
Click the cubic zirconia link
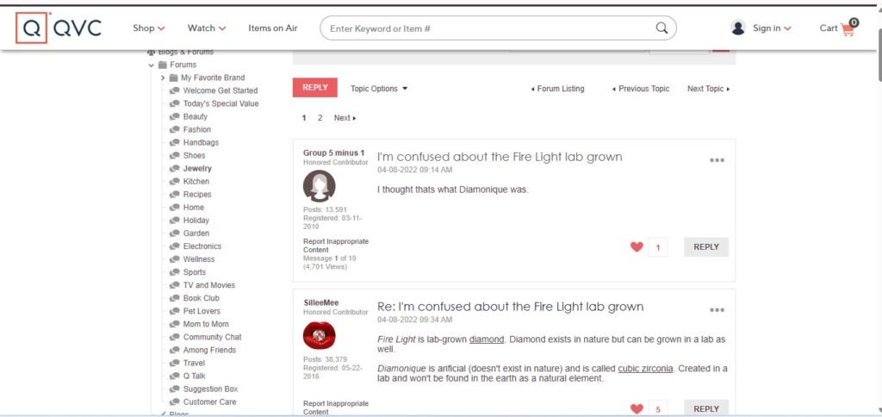(x=645, y=369)
